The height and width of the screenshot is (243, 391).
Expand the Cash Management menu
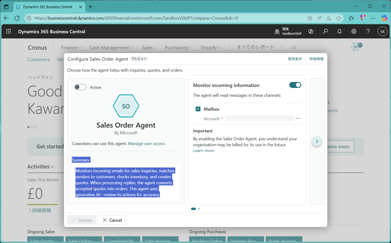[x=111, y=48]
